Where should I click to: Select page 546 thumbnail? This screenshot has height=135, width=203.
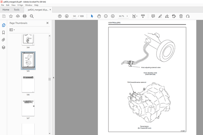coord(28,84)
